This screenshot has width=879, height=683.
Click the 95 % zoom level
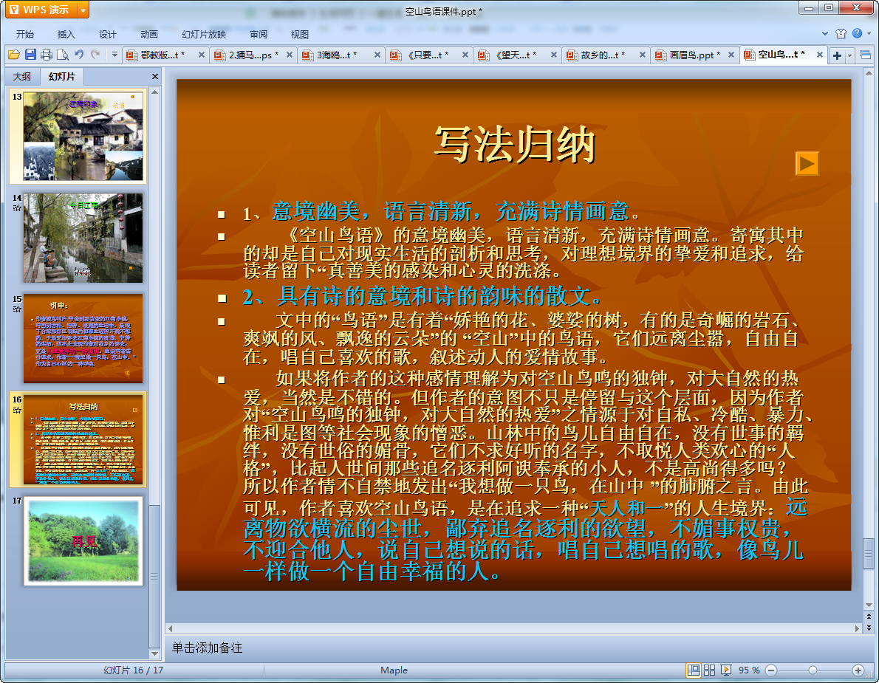coord(749,670)
